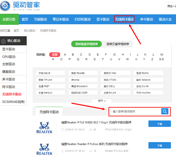176x157 pixels.
Task: Open 驱动大全 navigation item
Action: pyautogui.click(x=165, y=19)
